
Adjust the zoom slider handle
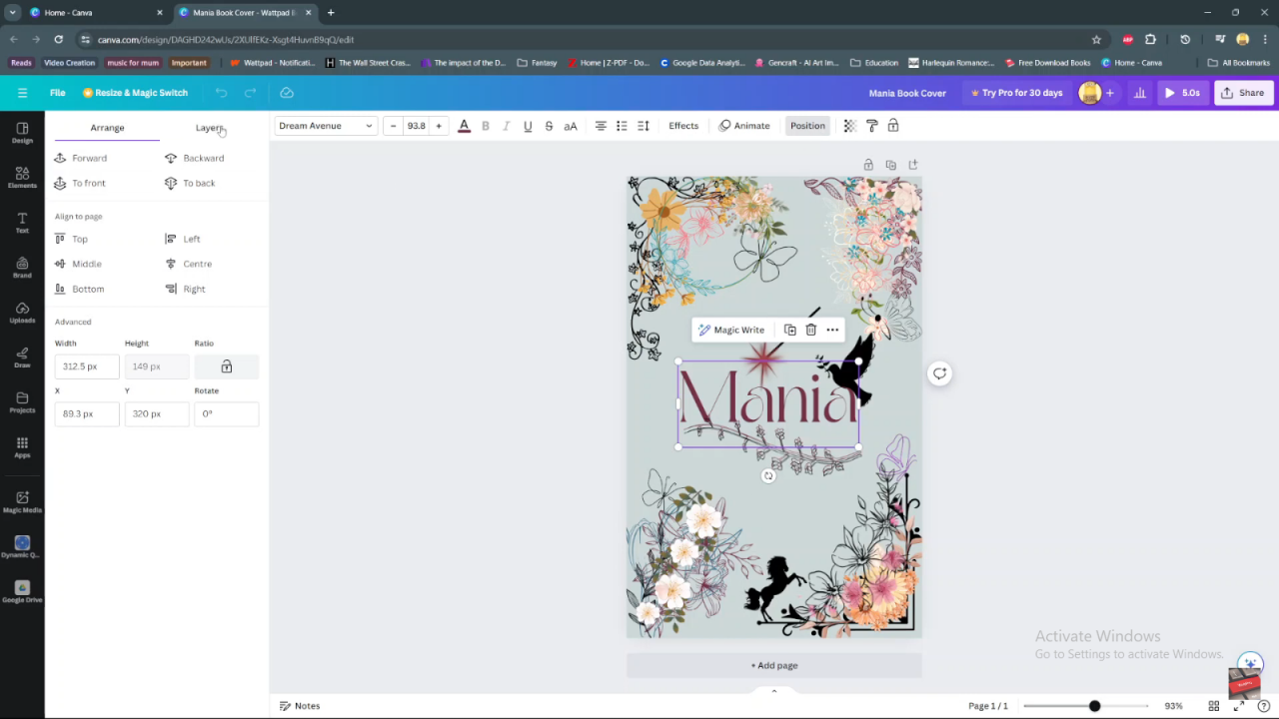click(1094, 706)
